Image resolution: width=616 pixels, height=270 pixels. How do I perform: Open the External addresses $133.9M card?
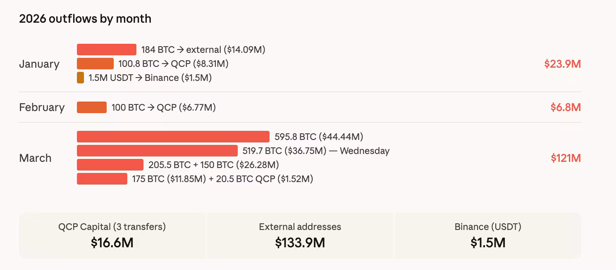pos(300,235)
